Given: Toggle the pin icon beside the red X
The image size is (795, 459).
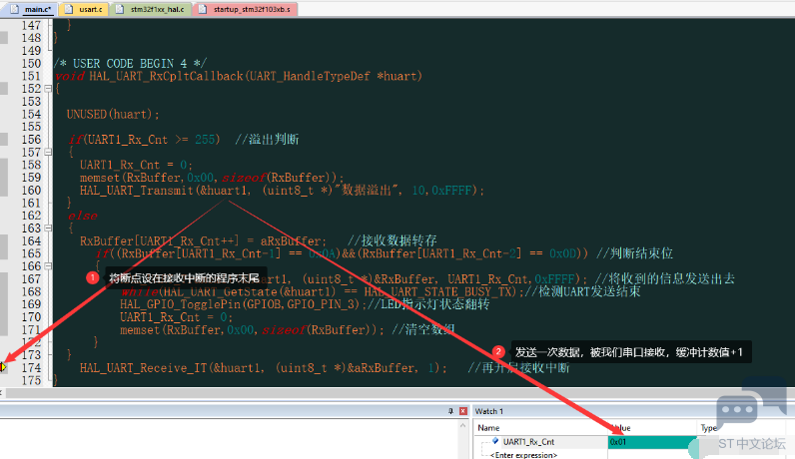Looking at the screenshot, I should (x=450, y=411).
